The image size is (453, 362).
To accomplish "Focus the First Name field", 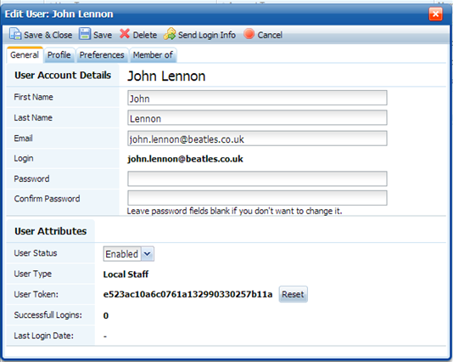I will click(257, 98).
